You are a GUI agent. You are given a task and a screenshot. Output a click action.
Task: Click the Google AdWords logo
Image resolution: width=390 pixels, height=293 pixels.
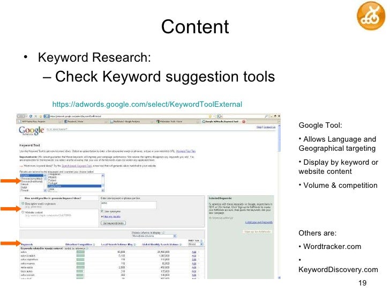click(31, 130)
